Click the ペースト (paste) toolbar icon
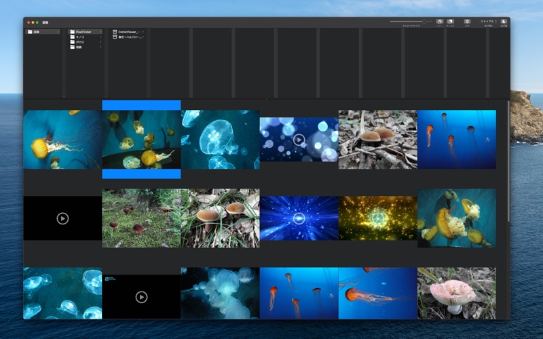543x339 pixels. click(450, 22)
